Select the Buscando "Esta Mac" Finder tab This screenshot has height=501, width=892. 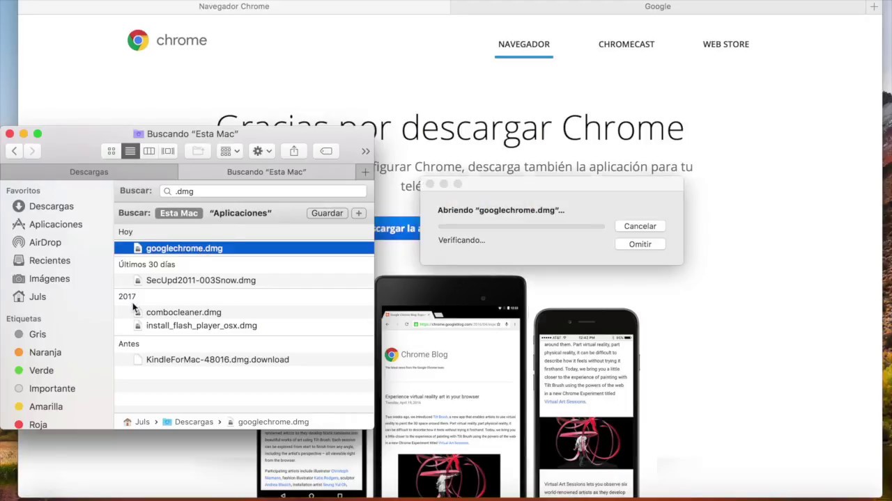click(267, 172)
